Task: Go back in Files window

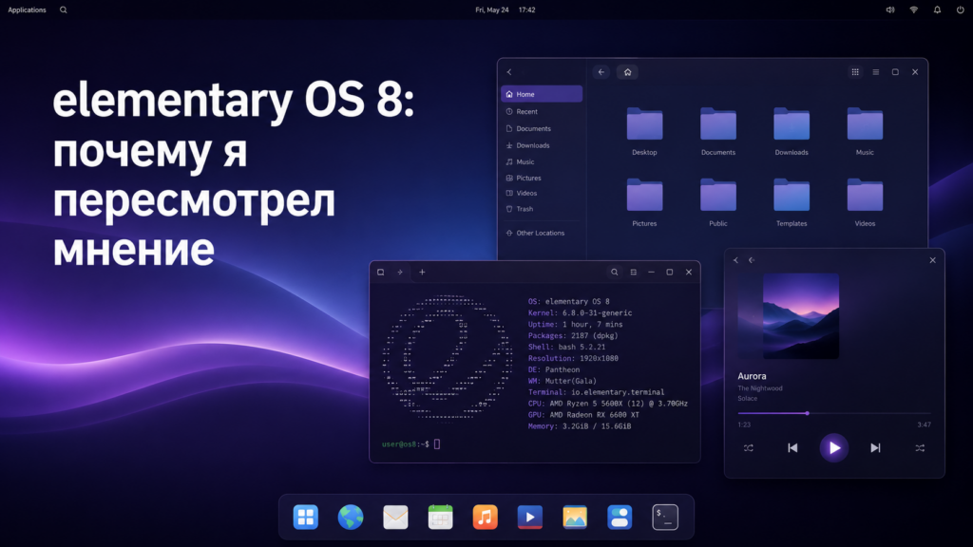Action: tap(601, 72)
